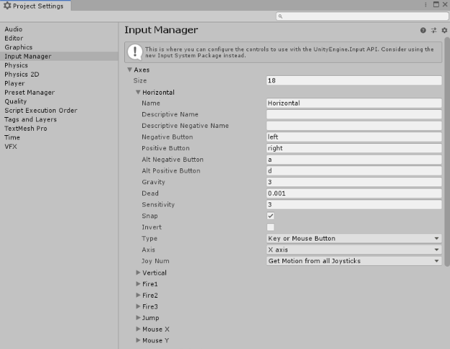Enable the Invert checkbox
This screenshot has height=349, width=450.
(271, 227)
